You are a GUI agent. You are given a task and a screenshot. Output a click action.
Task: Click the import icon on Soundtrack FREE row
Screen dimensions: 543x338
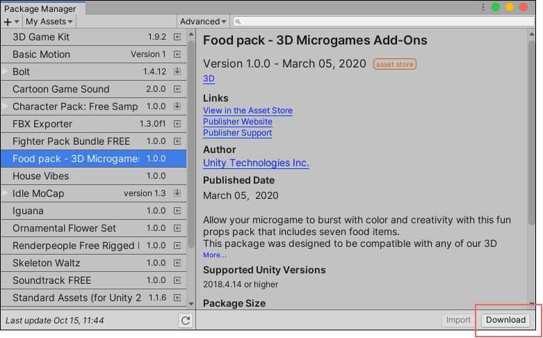tap(177, 280)
